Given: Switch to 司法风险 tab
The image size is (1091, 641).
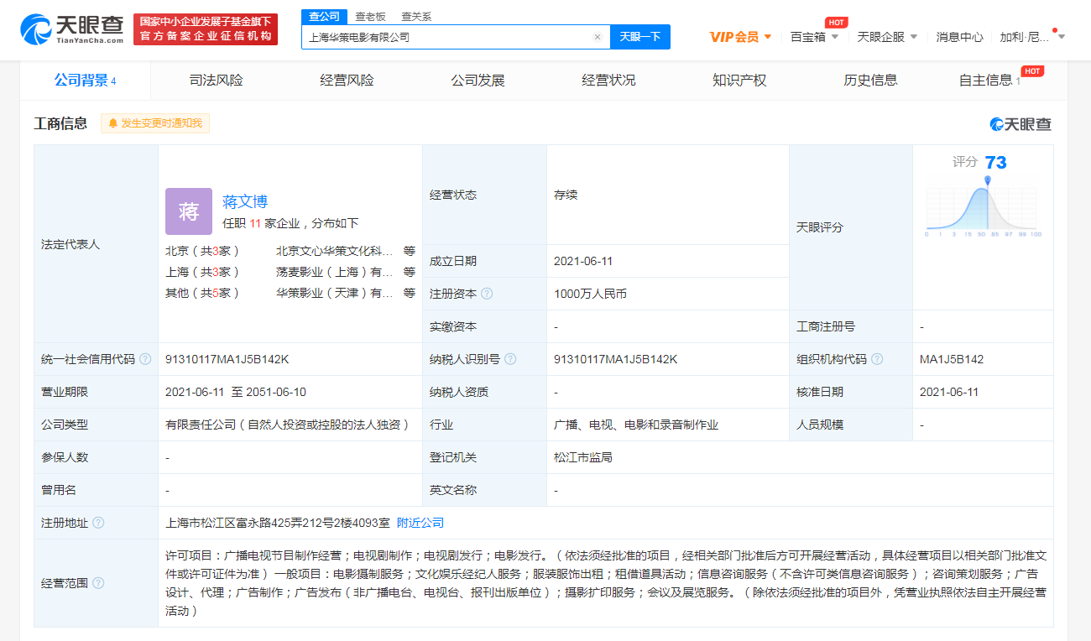Looking at the screenshot, I should pos(216,81).
